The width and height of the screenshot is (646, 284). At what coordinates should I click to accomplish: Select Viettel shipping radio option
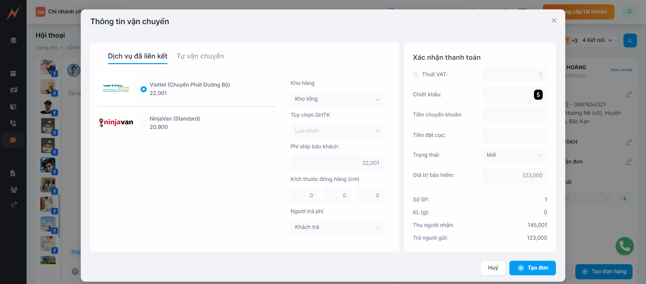click(144, 89)
